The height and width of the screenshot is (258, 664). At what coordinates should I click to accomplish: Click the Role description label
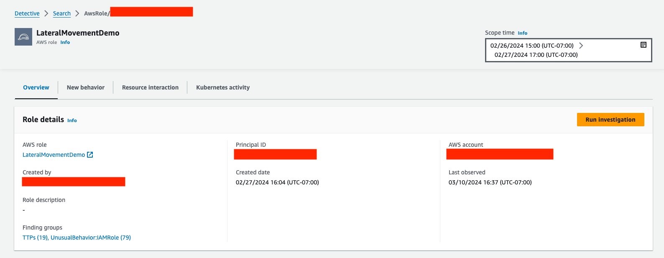point(44,200)
